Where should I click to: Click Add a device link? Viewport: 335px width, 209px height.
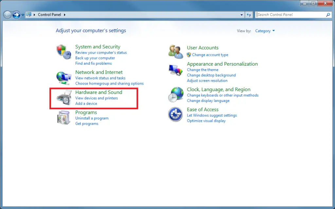click(86, 104)
